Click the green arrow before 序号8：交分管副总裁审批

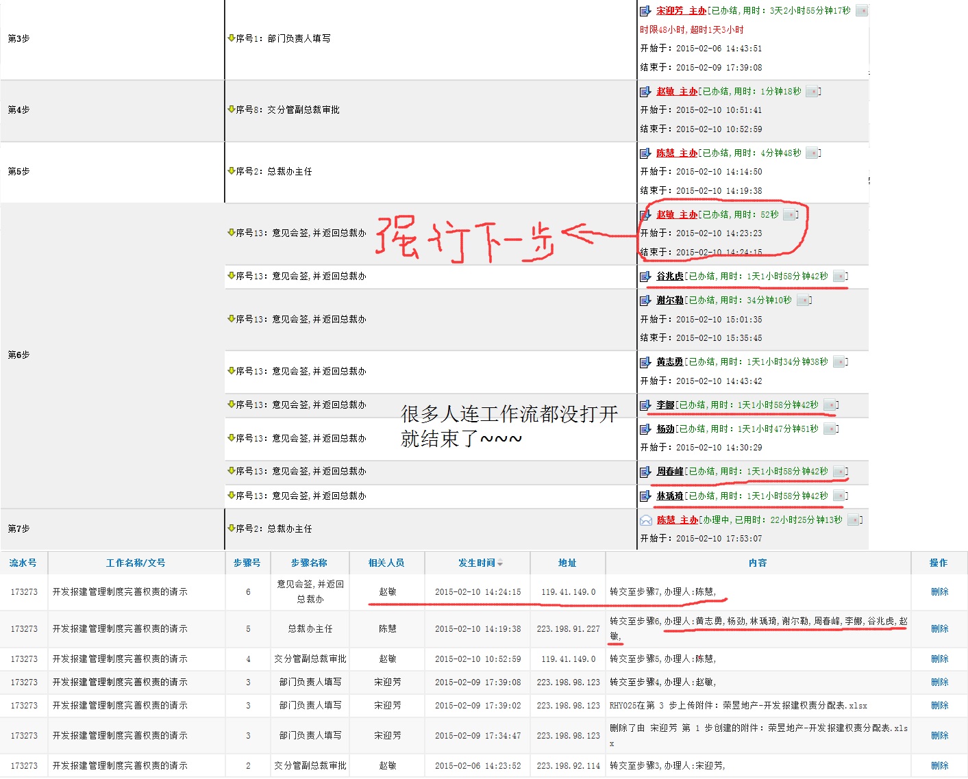(232, 110)
